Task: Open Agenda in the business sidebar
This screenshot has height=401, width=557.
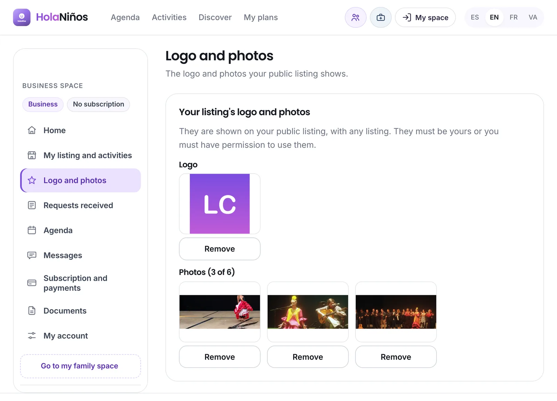Action: (x=81, y=231)
